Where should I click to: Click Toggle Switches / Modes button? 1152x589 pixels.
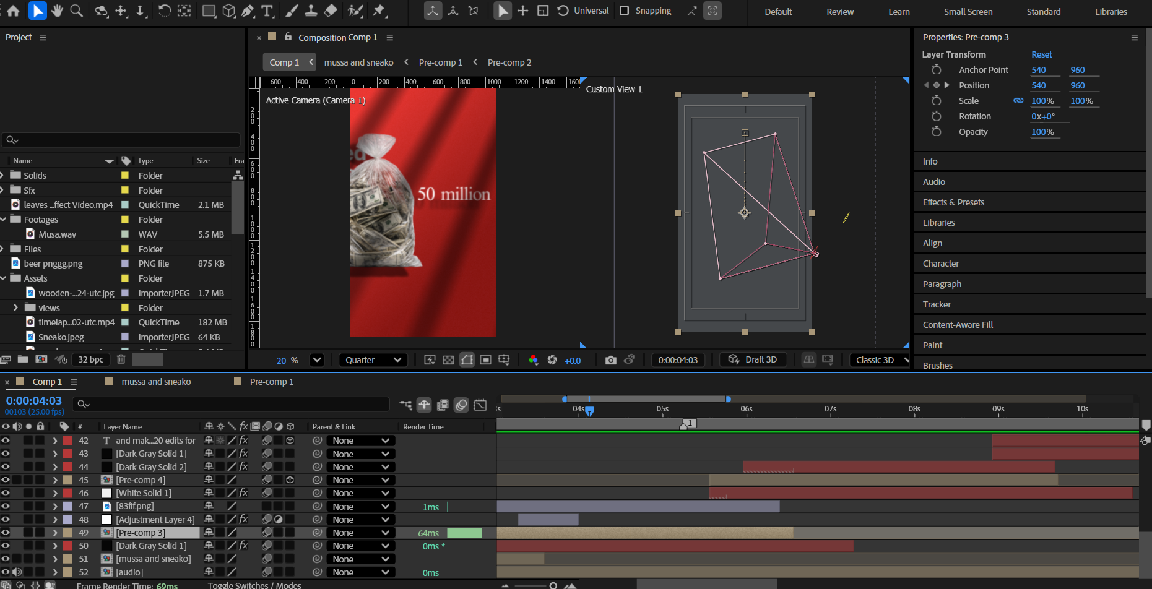(x=254, y=585)
